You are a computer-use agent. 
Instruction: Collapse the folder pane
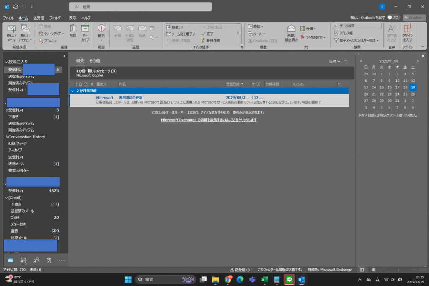coord(64,56)
